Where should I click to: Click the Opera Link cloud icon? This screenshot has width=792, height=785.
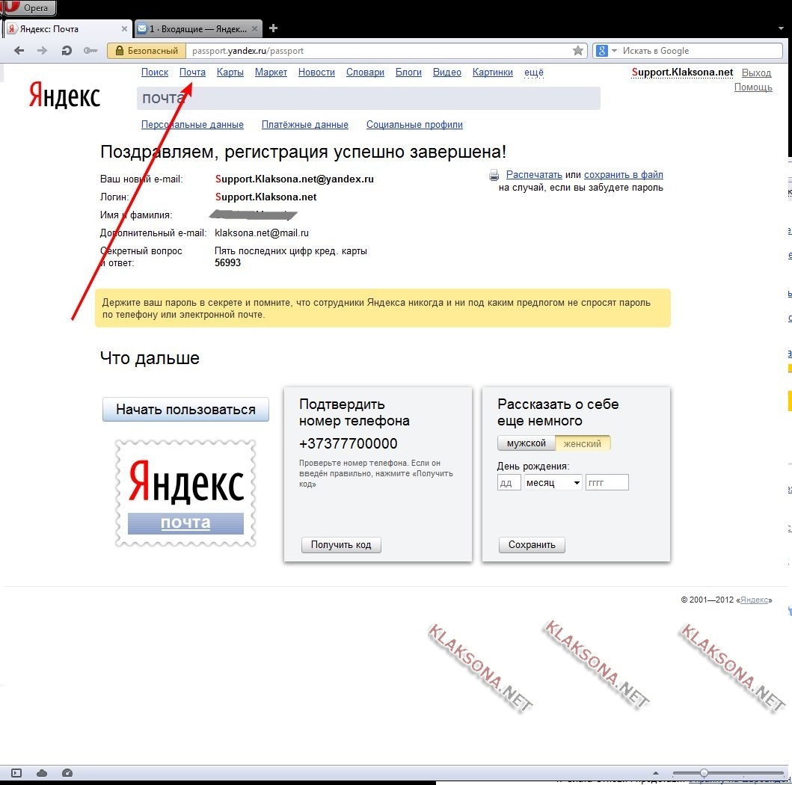point(42,773)
